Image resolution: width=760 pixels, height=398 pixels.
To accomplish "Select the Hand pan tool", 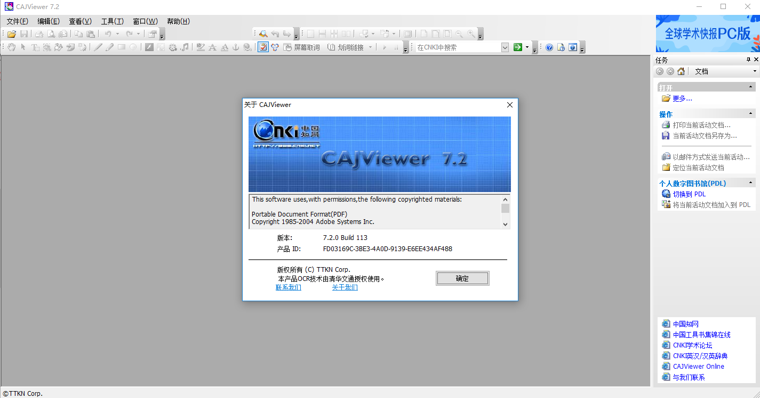I will pyautogui.click(x=12, y=47).
